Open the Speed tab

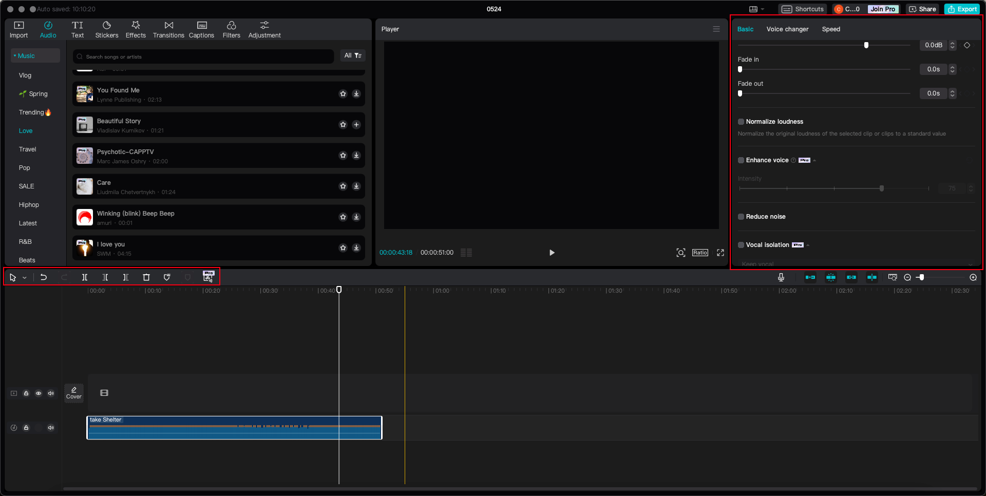click(831, 29)
